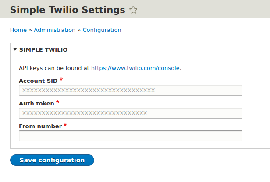270x182 pixels.
Task: Click the Save configuration button
Action: click(x=52, y=160)
